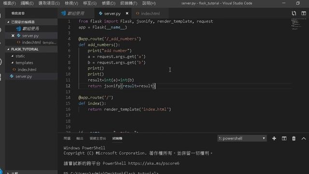Click the HTML icon beside index.html in tree

(14, 70)
